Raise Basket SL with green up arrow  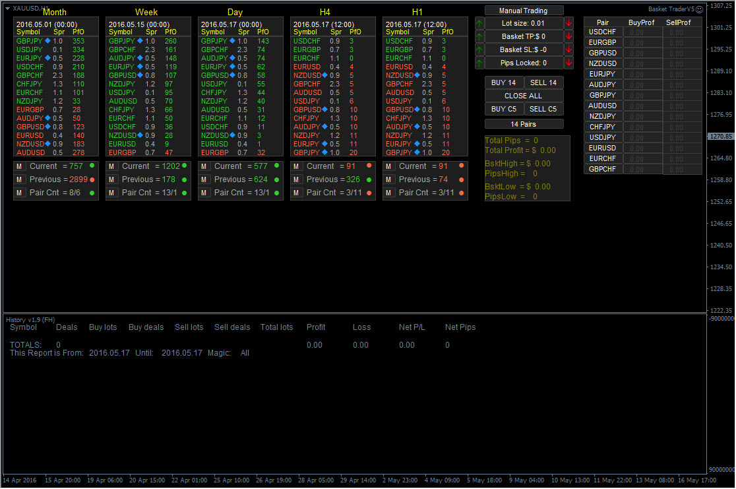(479, 49)
